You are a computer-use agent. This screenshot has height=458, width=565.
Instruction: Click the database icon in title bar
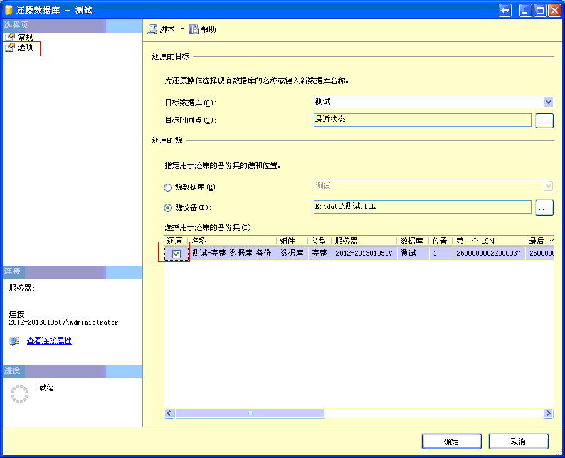[x=9, y=11]
